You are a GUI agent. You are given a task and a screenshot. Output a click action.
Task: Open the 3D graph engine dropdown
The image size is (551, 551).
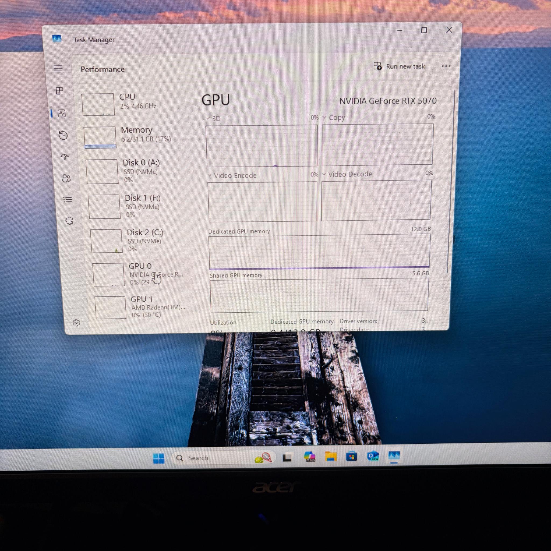[208, 118]
